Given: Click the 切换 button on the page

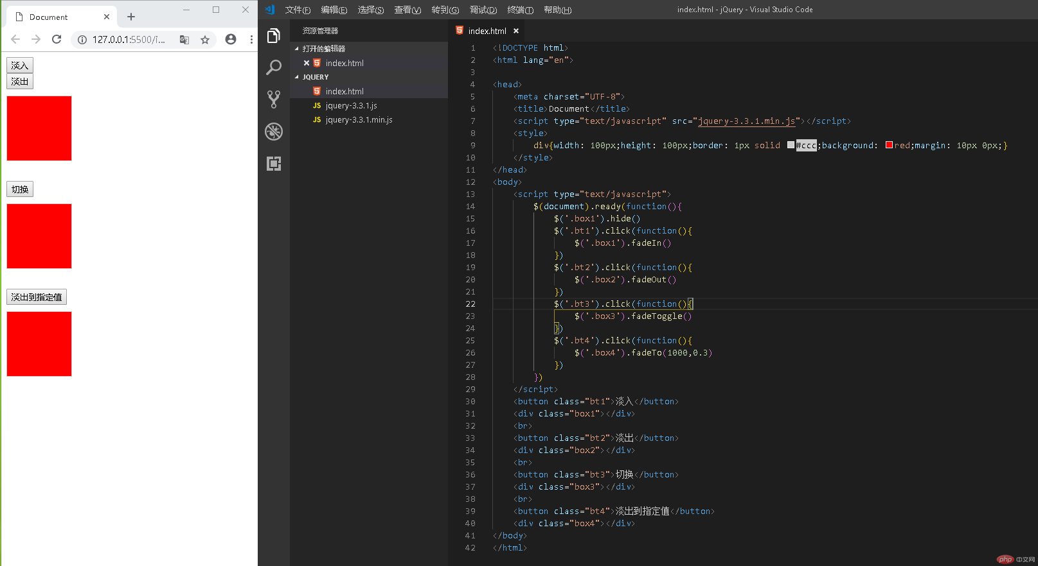Looking at the screenshot, I should coord(20,189).
